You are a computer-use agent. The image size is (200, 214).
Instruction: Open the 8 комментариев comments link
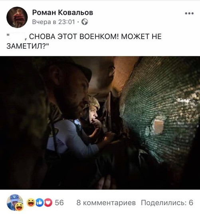pyautogui.click(x=106, y=203)
